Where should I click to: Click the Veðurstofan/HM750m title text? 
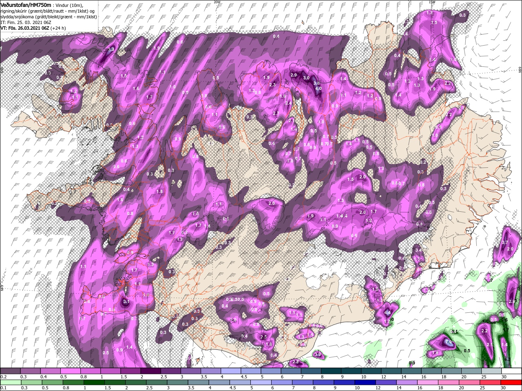[x=25, y=4]
